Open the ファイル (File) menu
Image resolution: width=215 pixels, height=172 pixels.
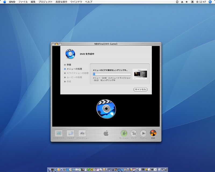23,2
